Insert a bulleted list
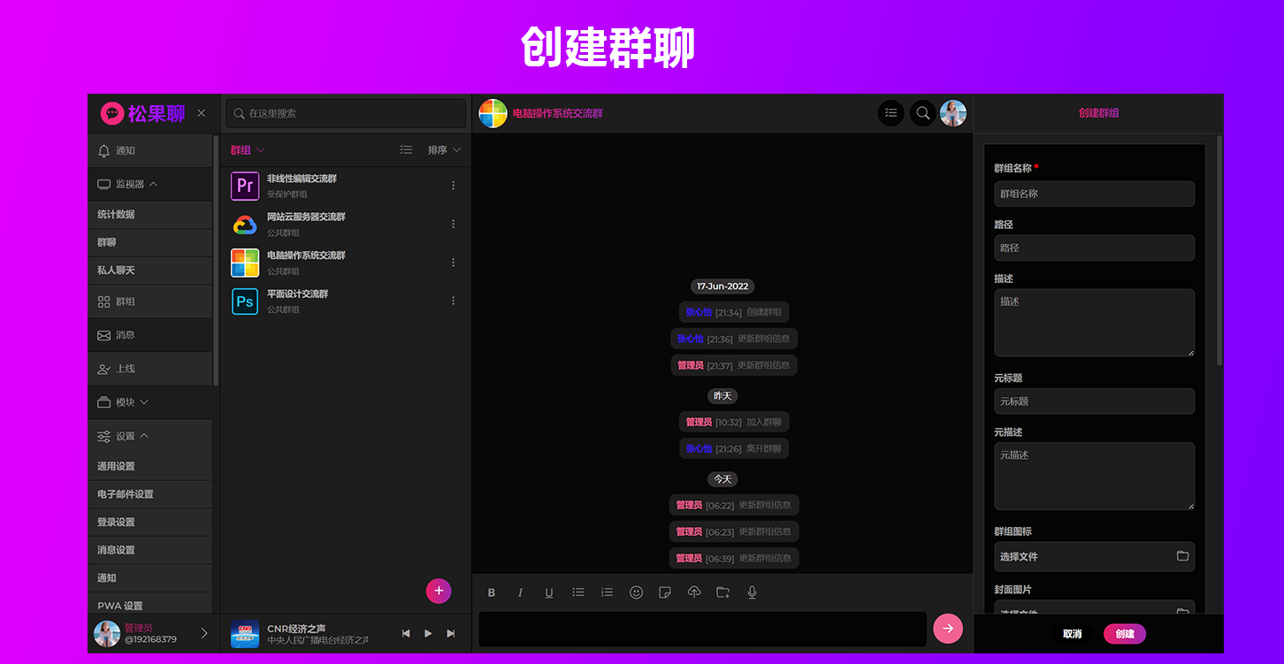The width and height of the screenshot is (1284, 664). click(578, 592)
